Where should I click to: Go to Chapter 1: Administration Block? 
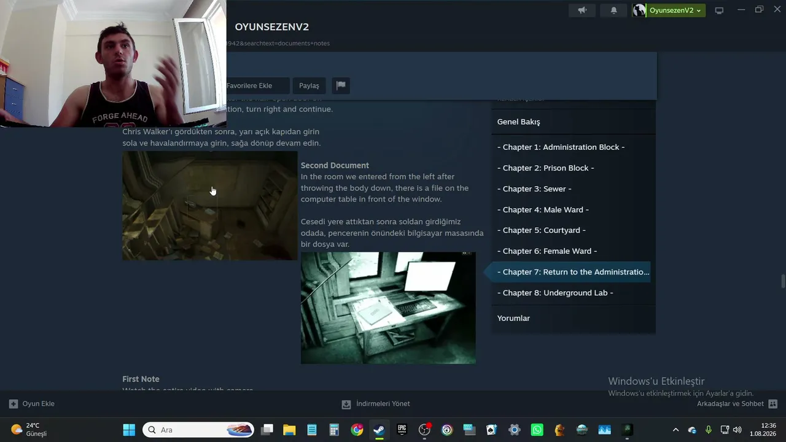561,147
